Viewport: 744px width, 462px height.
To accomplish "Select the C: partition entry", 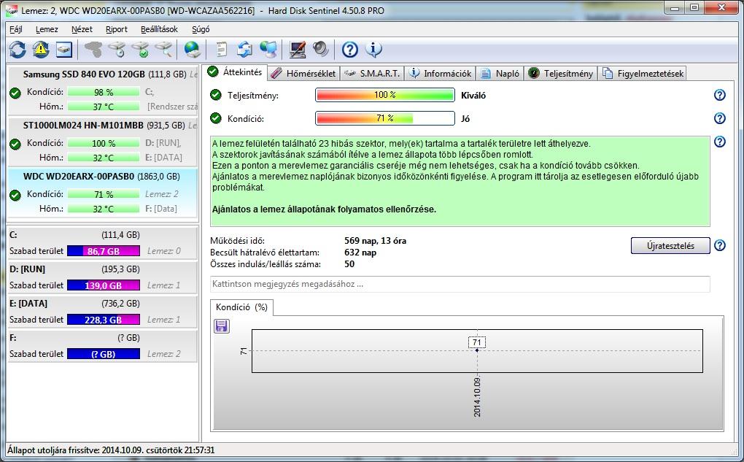I will coord(103,242).
